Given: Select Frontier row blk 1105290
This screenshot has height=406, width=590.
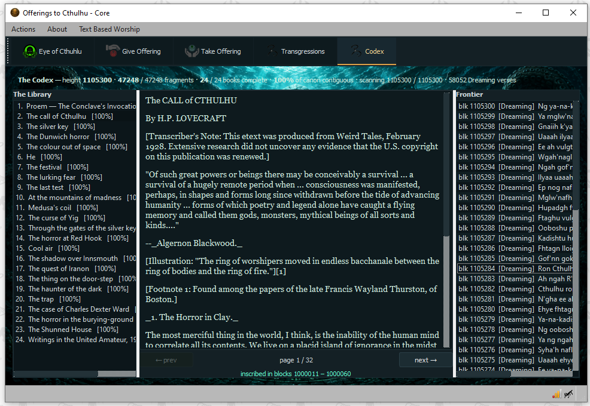Looking at the screenshot, I should point(515,208).
